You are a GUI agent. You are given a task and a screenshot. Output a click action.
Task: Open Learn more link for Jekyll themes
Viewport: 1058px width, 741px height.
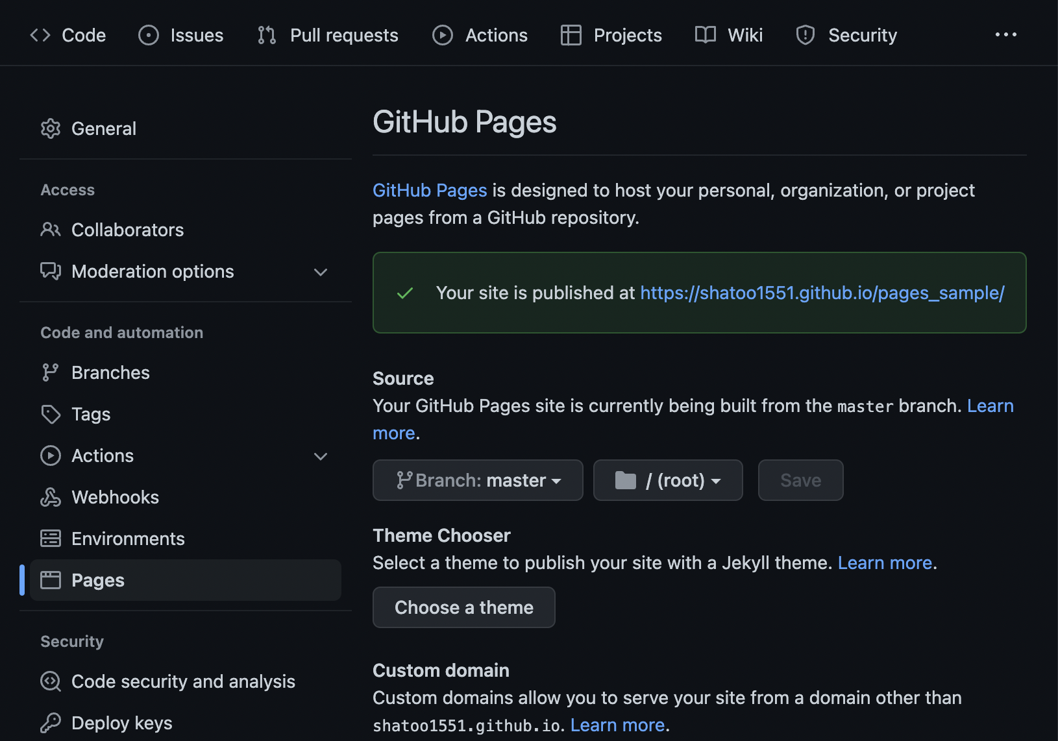(885, 563)
